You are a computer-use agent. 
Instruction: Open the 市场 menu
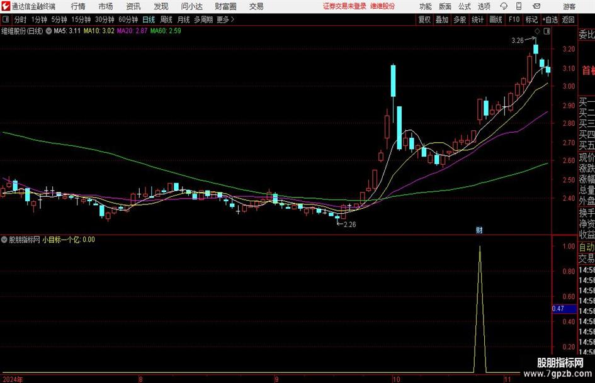[106, 6]
